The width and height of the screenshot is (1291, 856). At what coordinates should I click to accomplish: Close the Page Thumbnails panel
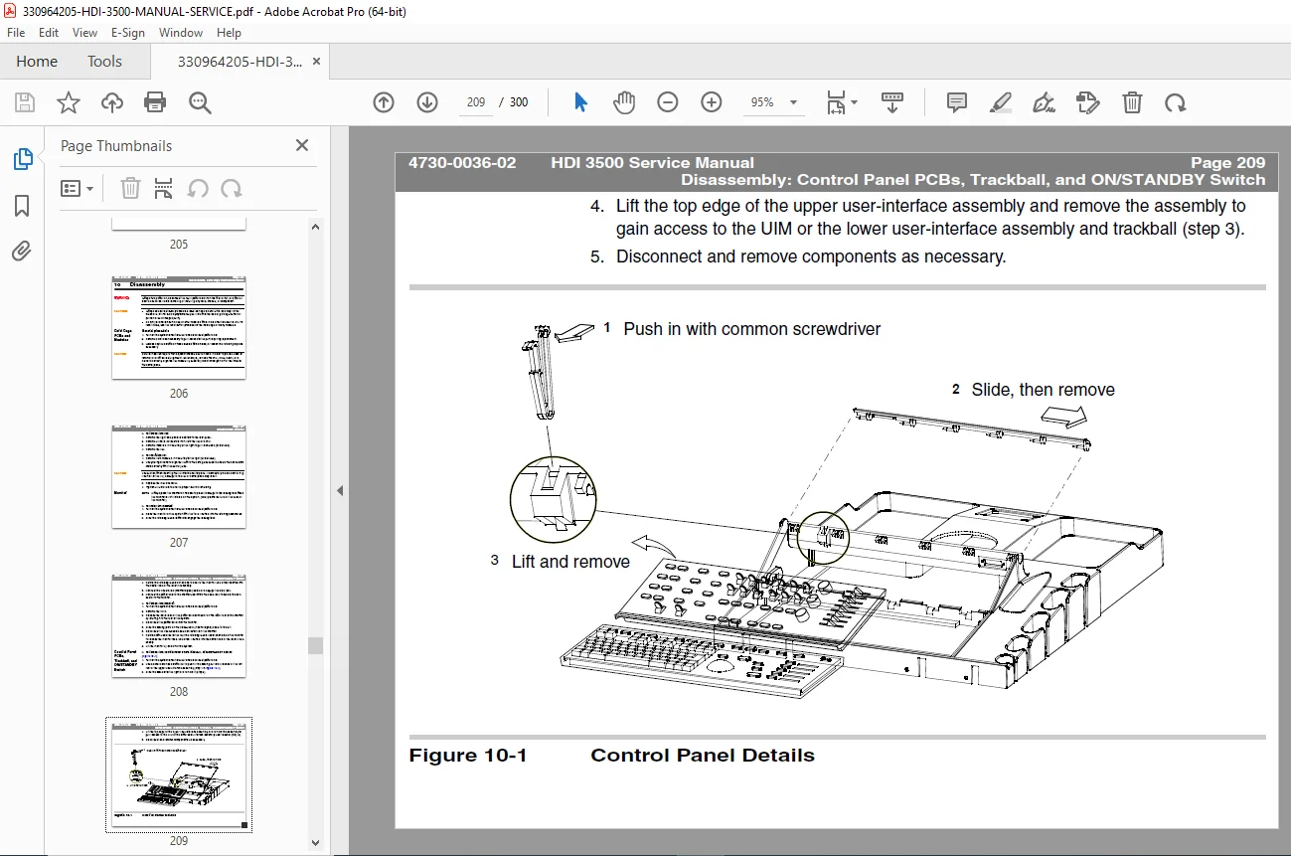click(302, 145)
